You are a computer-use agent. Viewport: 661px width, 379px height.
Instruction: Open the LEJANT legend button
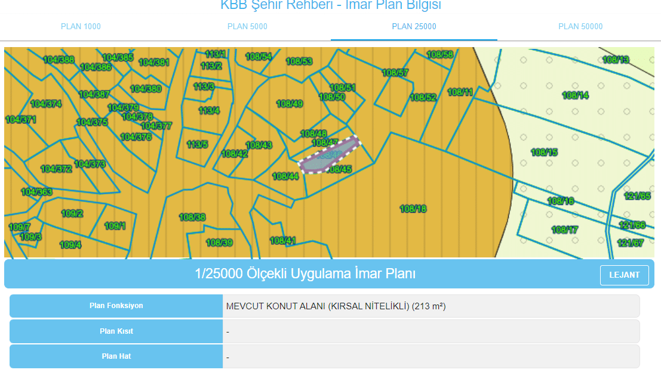click(x=624, y=275)
